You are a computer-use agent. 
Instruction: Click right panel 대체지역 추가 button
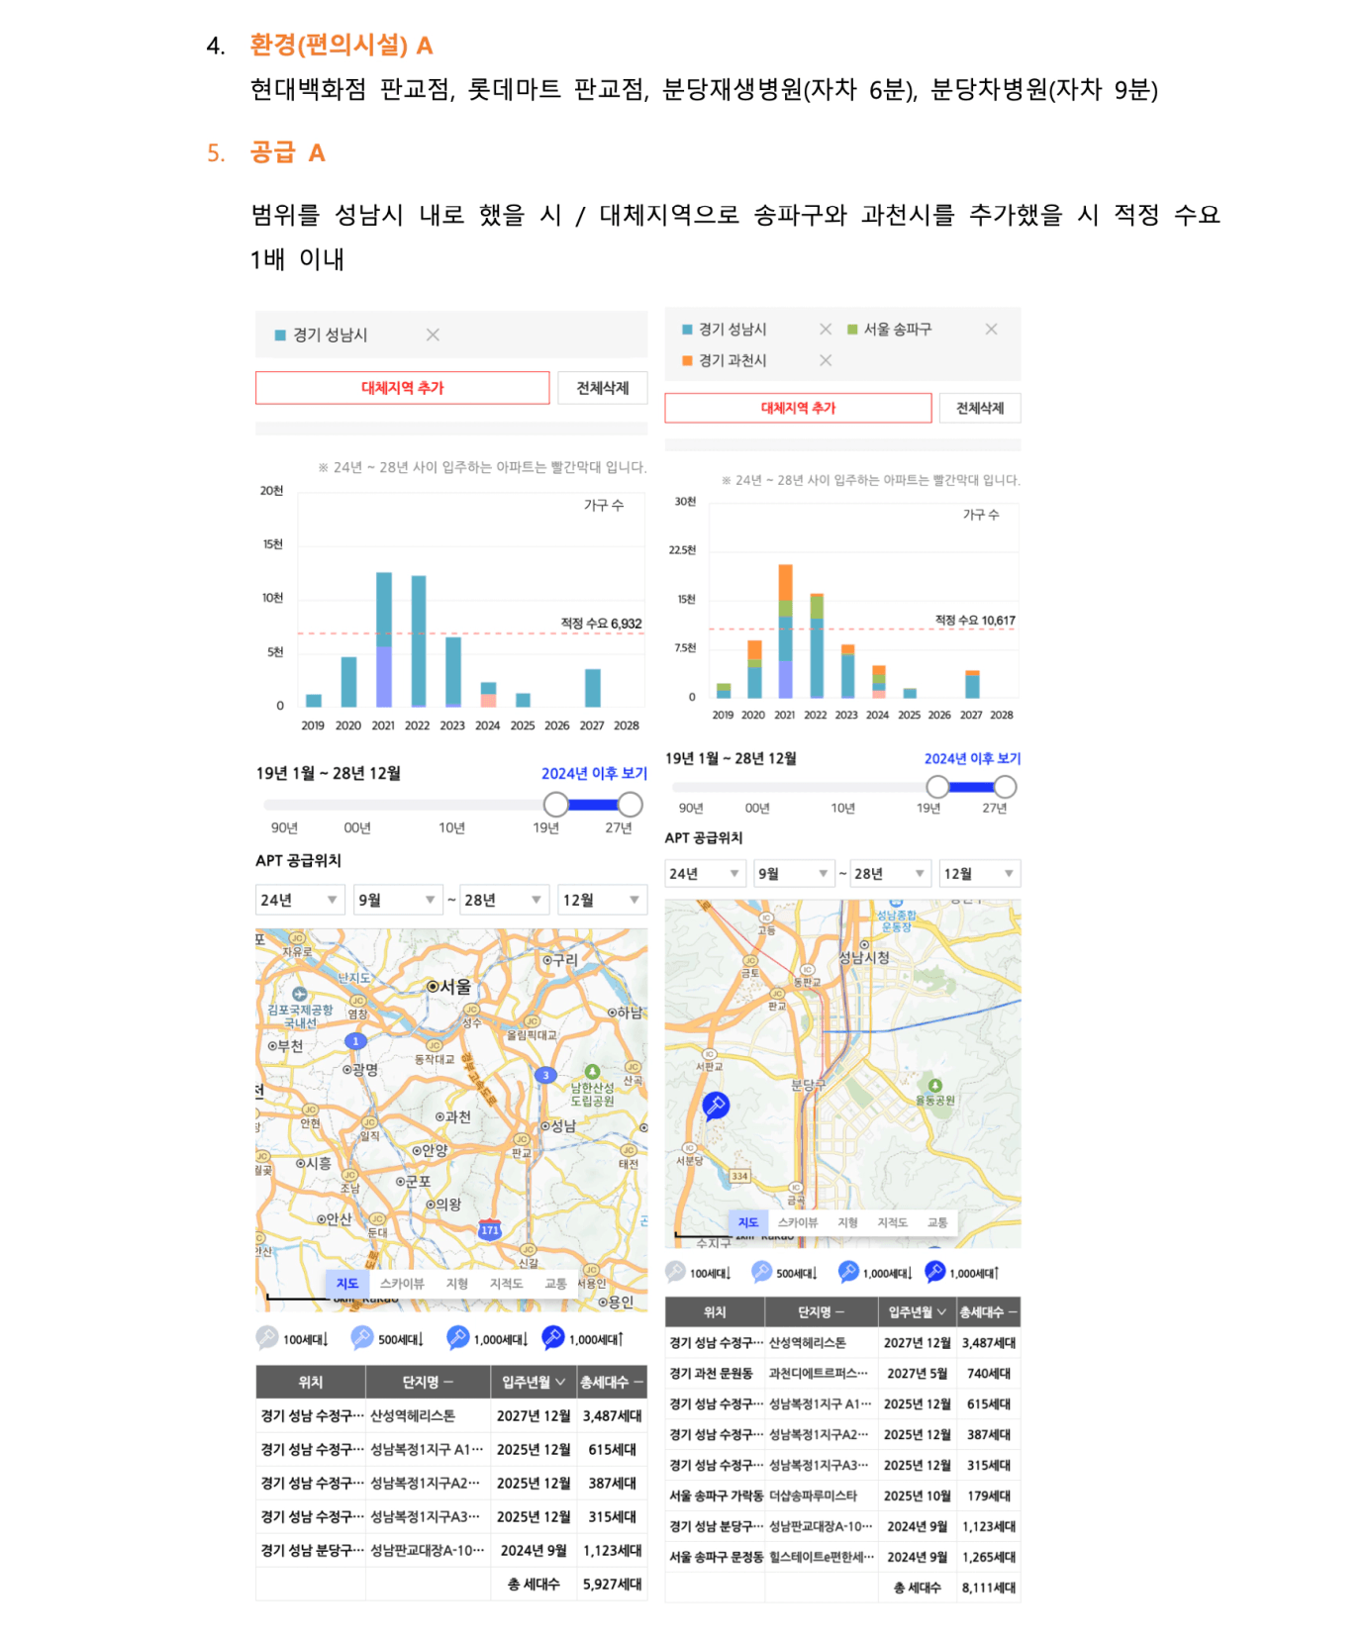[798, 408]
